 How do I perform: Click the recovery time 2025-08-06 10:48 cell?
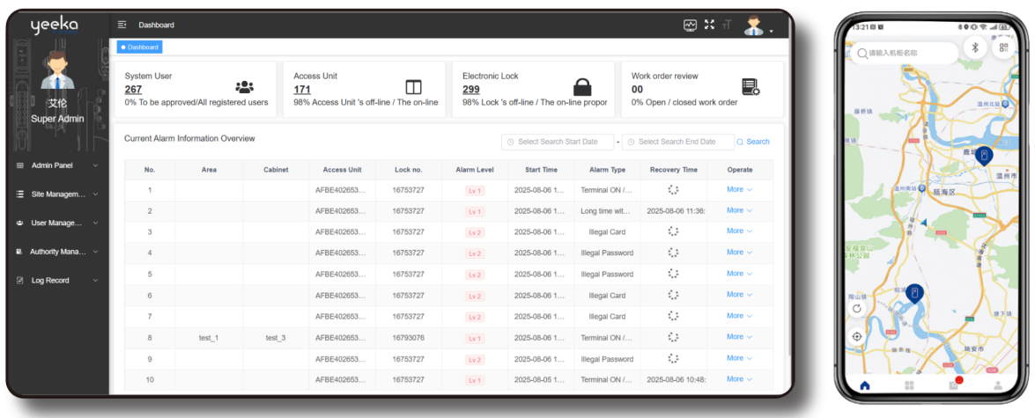(x=676, y=380)
